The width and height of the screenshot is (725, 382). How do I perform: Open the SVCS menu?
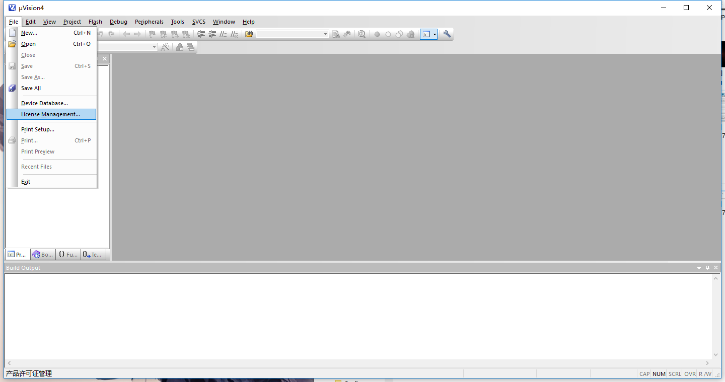point(199,22)
